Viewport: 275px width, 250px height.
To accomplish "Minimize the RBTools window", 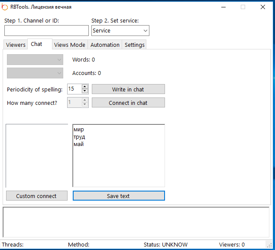I will coord(223,7).
